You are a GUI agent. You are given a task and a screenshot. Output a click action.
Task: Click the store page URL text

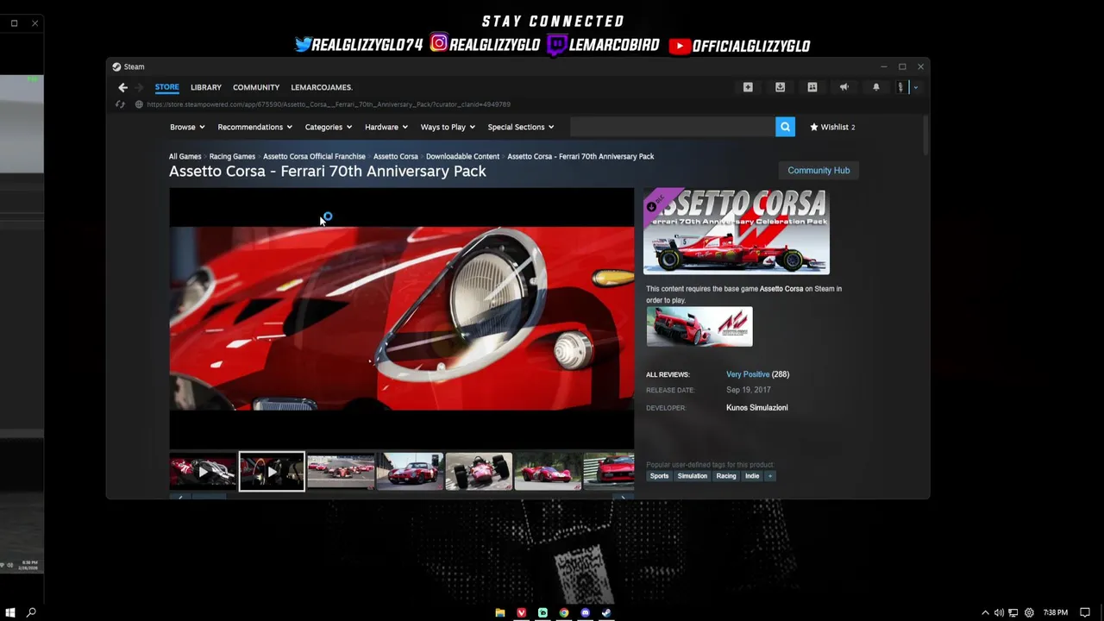point(328,104)
